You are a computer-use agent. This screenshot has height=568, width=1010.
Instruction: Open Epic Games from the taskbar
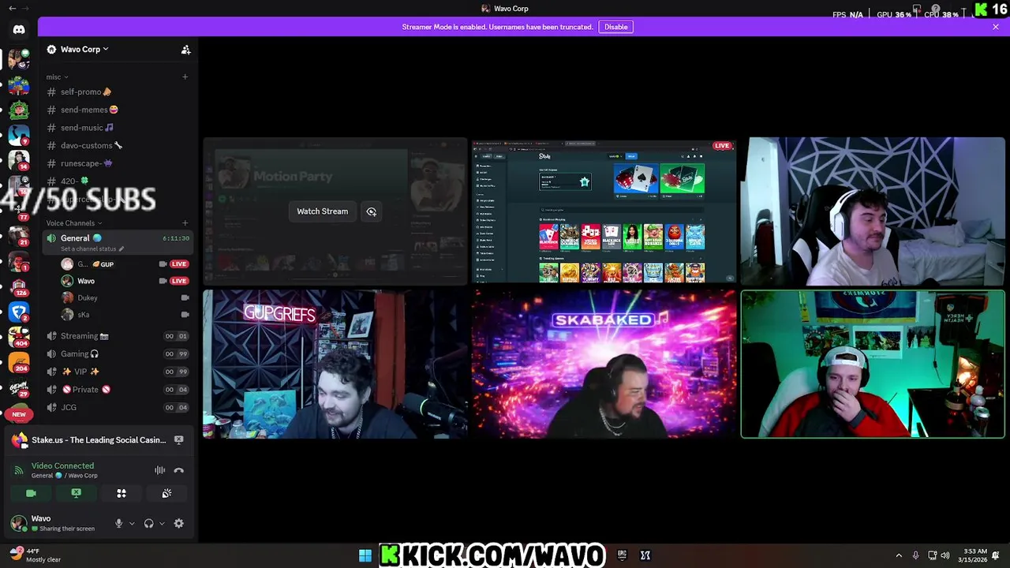point(622,555)
